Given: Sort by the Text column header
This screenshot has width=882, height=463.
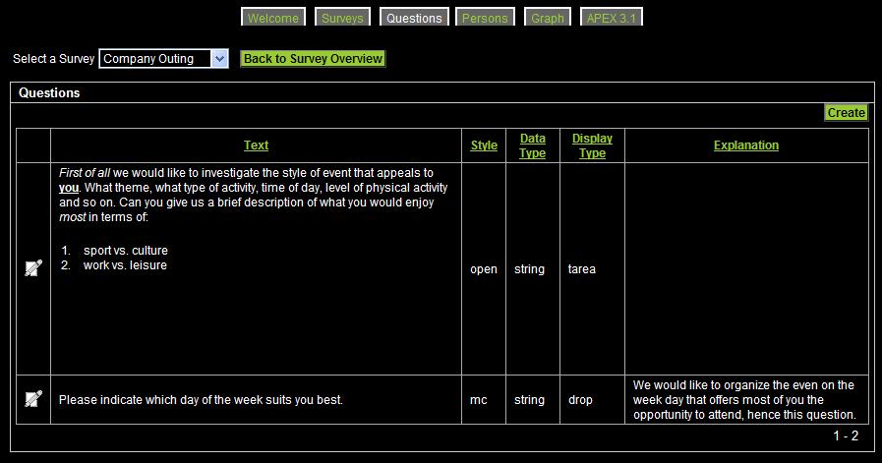Looking at the screenshot, I should click(256, 145).
